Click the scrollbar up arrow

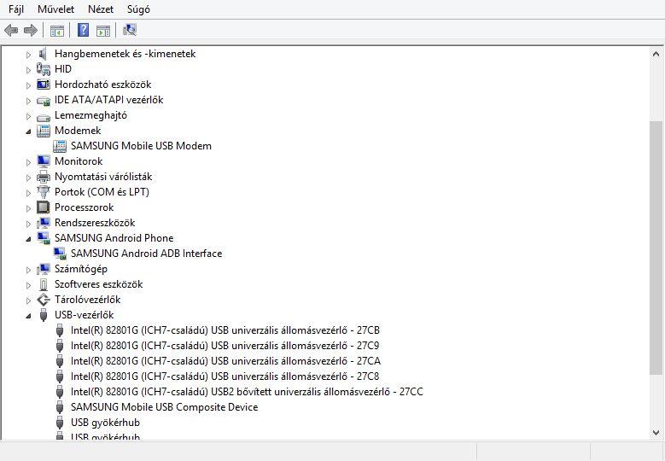(x=656, y=54)
